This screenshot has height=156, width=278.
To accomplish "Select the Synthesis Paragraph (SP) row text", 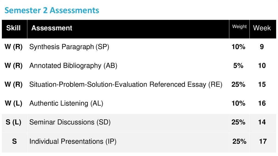I will 69,47.
